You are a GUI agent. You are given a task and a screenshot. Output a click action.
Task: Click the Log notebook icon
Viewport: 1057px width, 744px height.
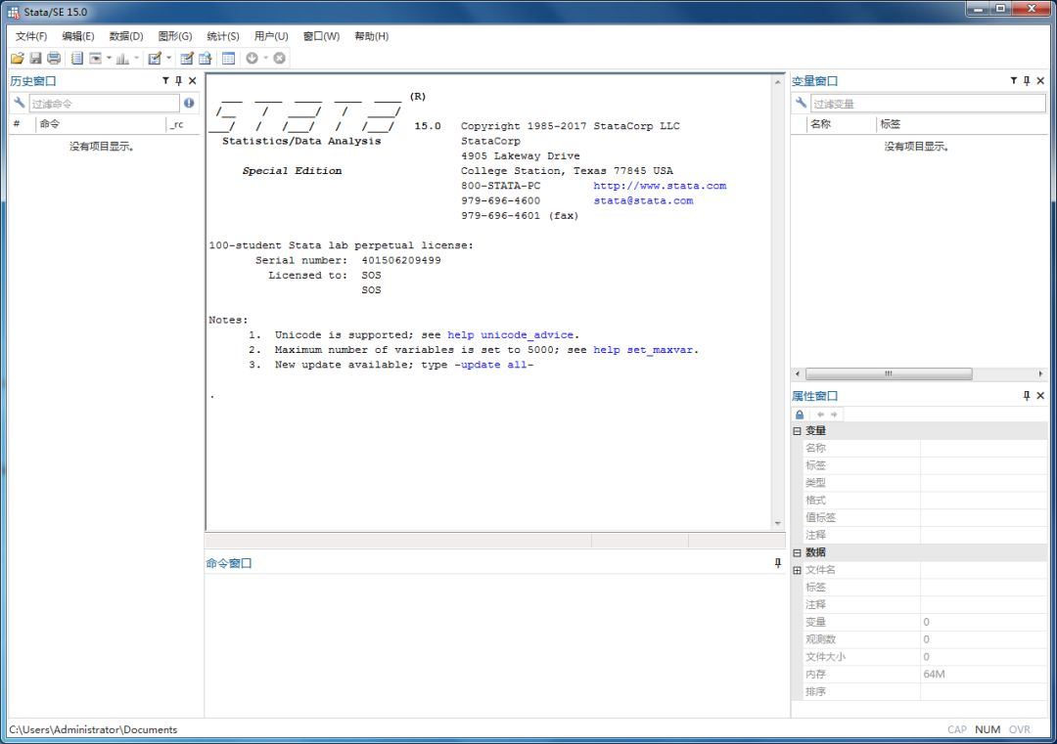(77, 59)
